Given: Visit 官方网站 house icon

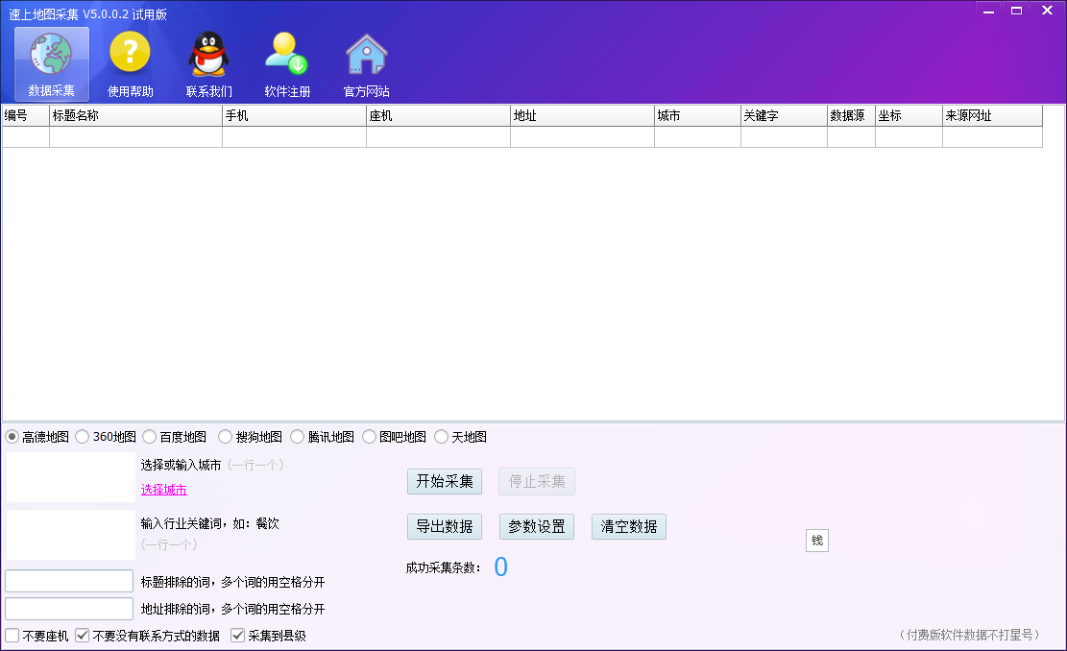Looking at the screenshot, I should (x=366, y=64).
